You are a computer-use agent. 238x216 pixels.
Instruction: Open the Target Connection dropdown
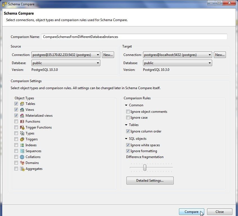(177, 55)
